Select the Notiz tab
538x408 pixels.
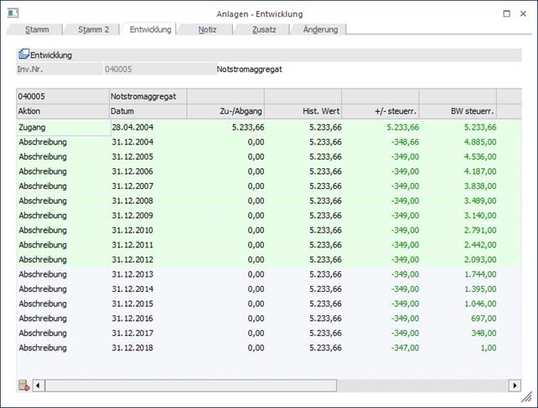pyautogui.click(x=207, y=29)
